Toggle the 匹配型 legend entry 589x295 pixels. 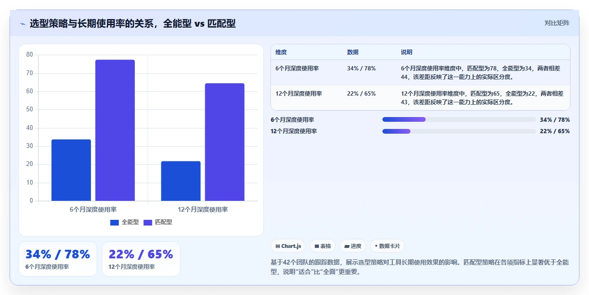[158, 222]
